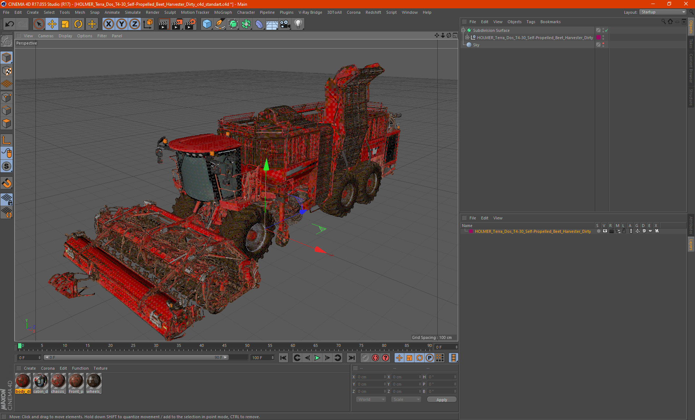Enable Record Active Objects button
The width and height of the screenshot is (695, 420).
[x=365, y=358]
